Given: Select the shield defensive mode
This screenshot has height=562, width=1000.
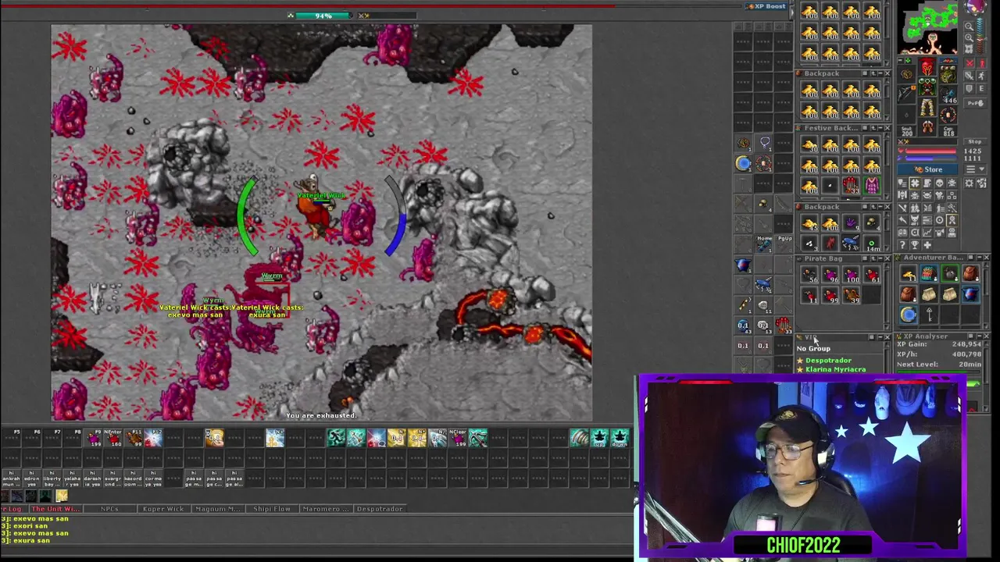Looking at the screenshot, I should pyautogui.click(x=969, y=88).
